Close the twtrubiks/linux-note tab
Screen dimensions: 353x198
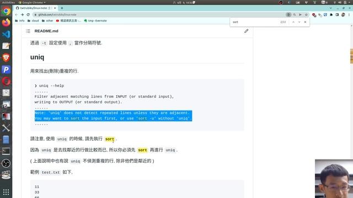click(55, 8)
